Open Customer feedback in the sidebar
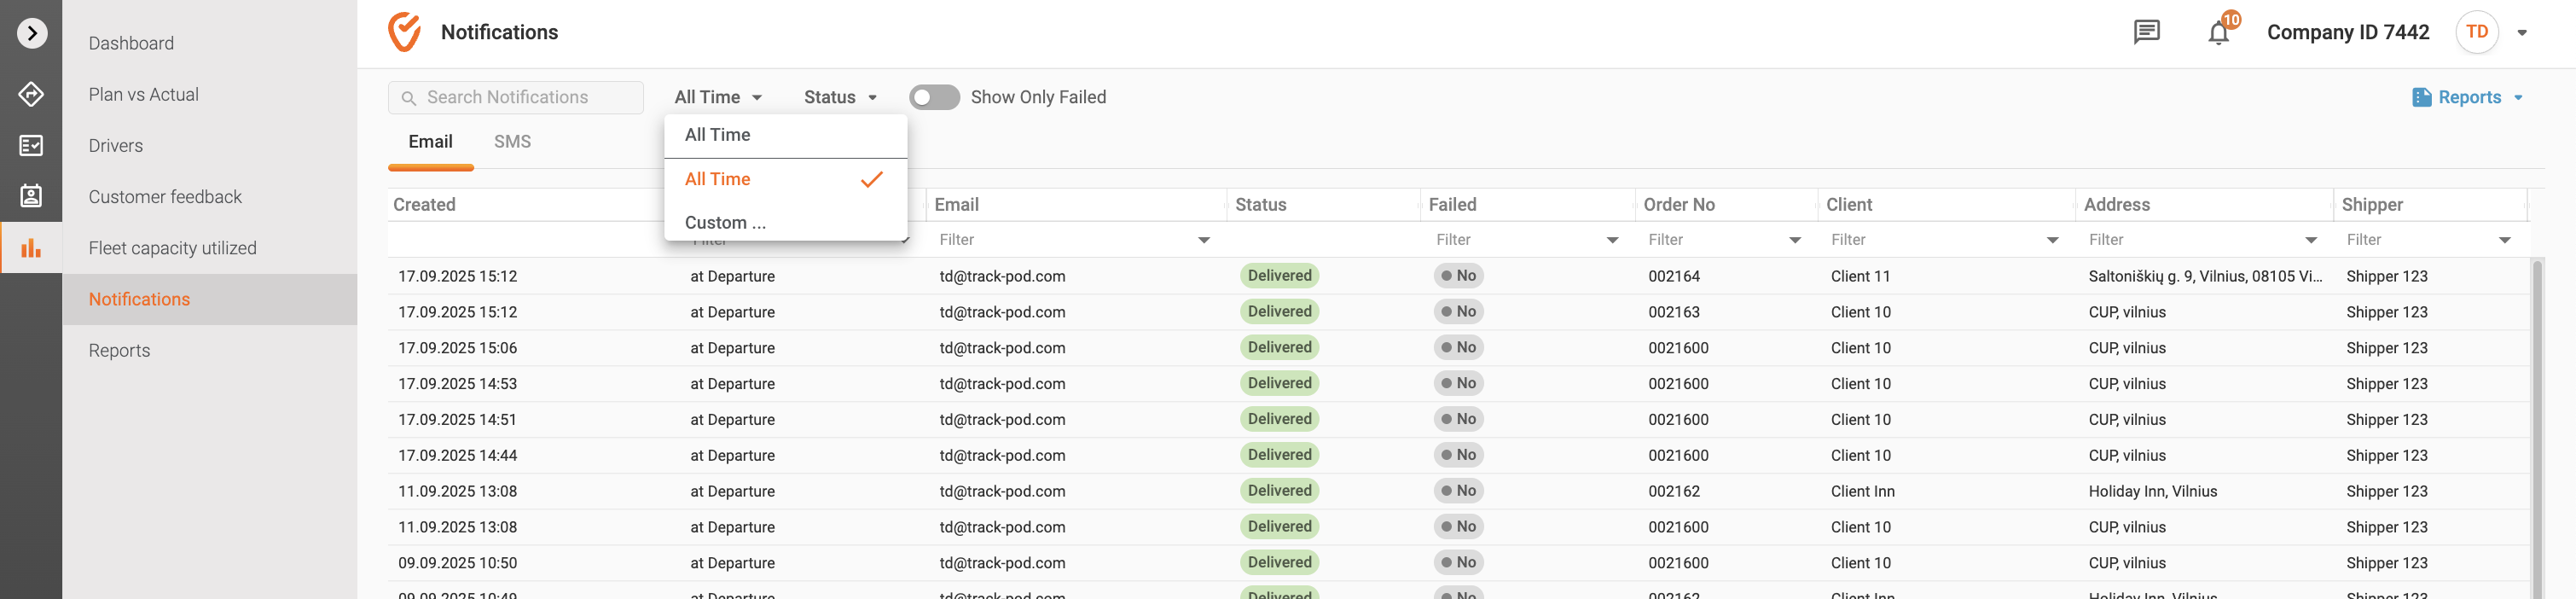The height and width of the screenshot is (599, 2576). [165, 197]
